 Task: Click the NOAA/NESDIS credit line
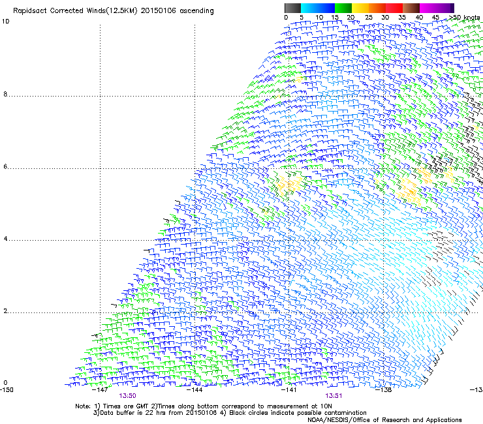(x=384, y=420)
